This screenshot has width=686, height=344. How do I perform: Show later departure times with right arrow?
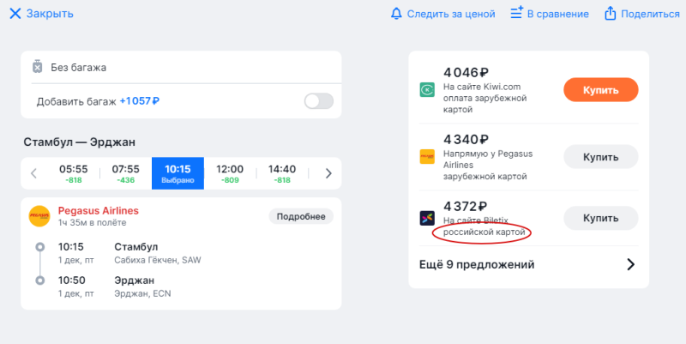[x=328, y=173]
